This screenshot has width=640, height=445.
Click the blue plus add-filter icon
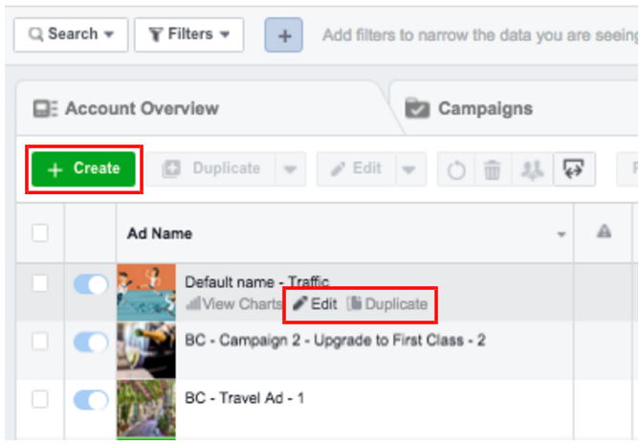[284, 35]
